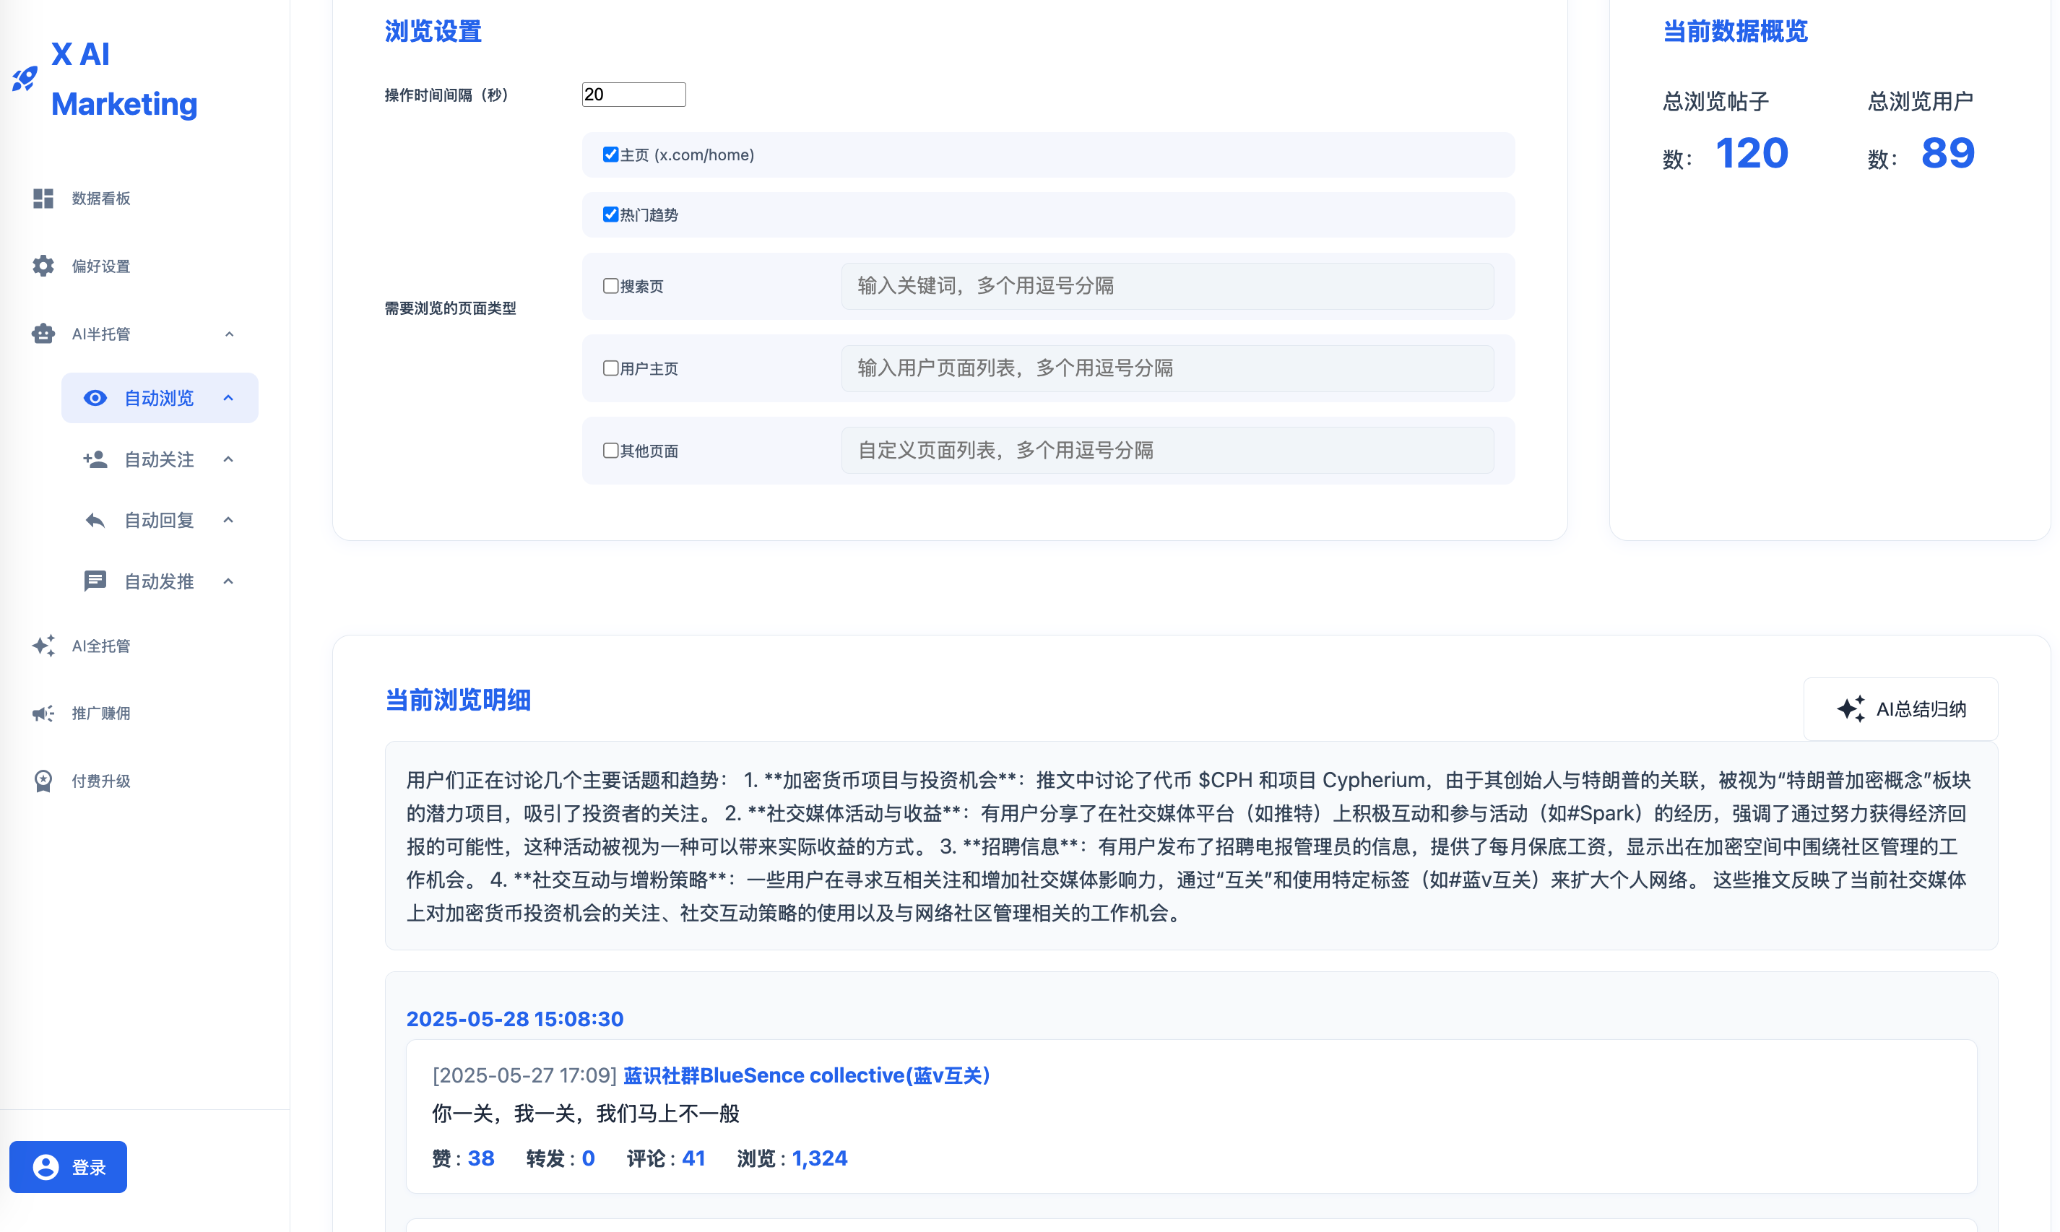
Task: Open the 数据看板 dashboard icon
Action: (43, 198)
